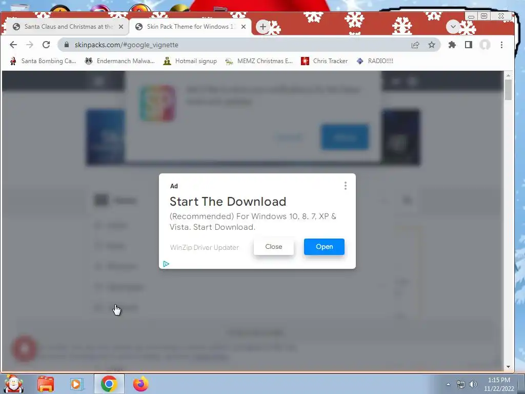The width and height of the screenshot is (525, 394).
Task: Open the file explorer folder on the taskbar
Action: click(x=46, y=384)
